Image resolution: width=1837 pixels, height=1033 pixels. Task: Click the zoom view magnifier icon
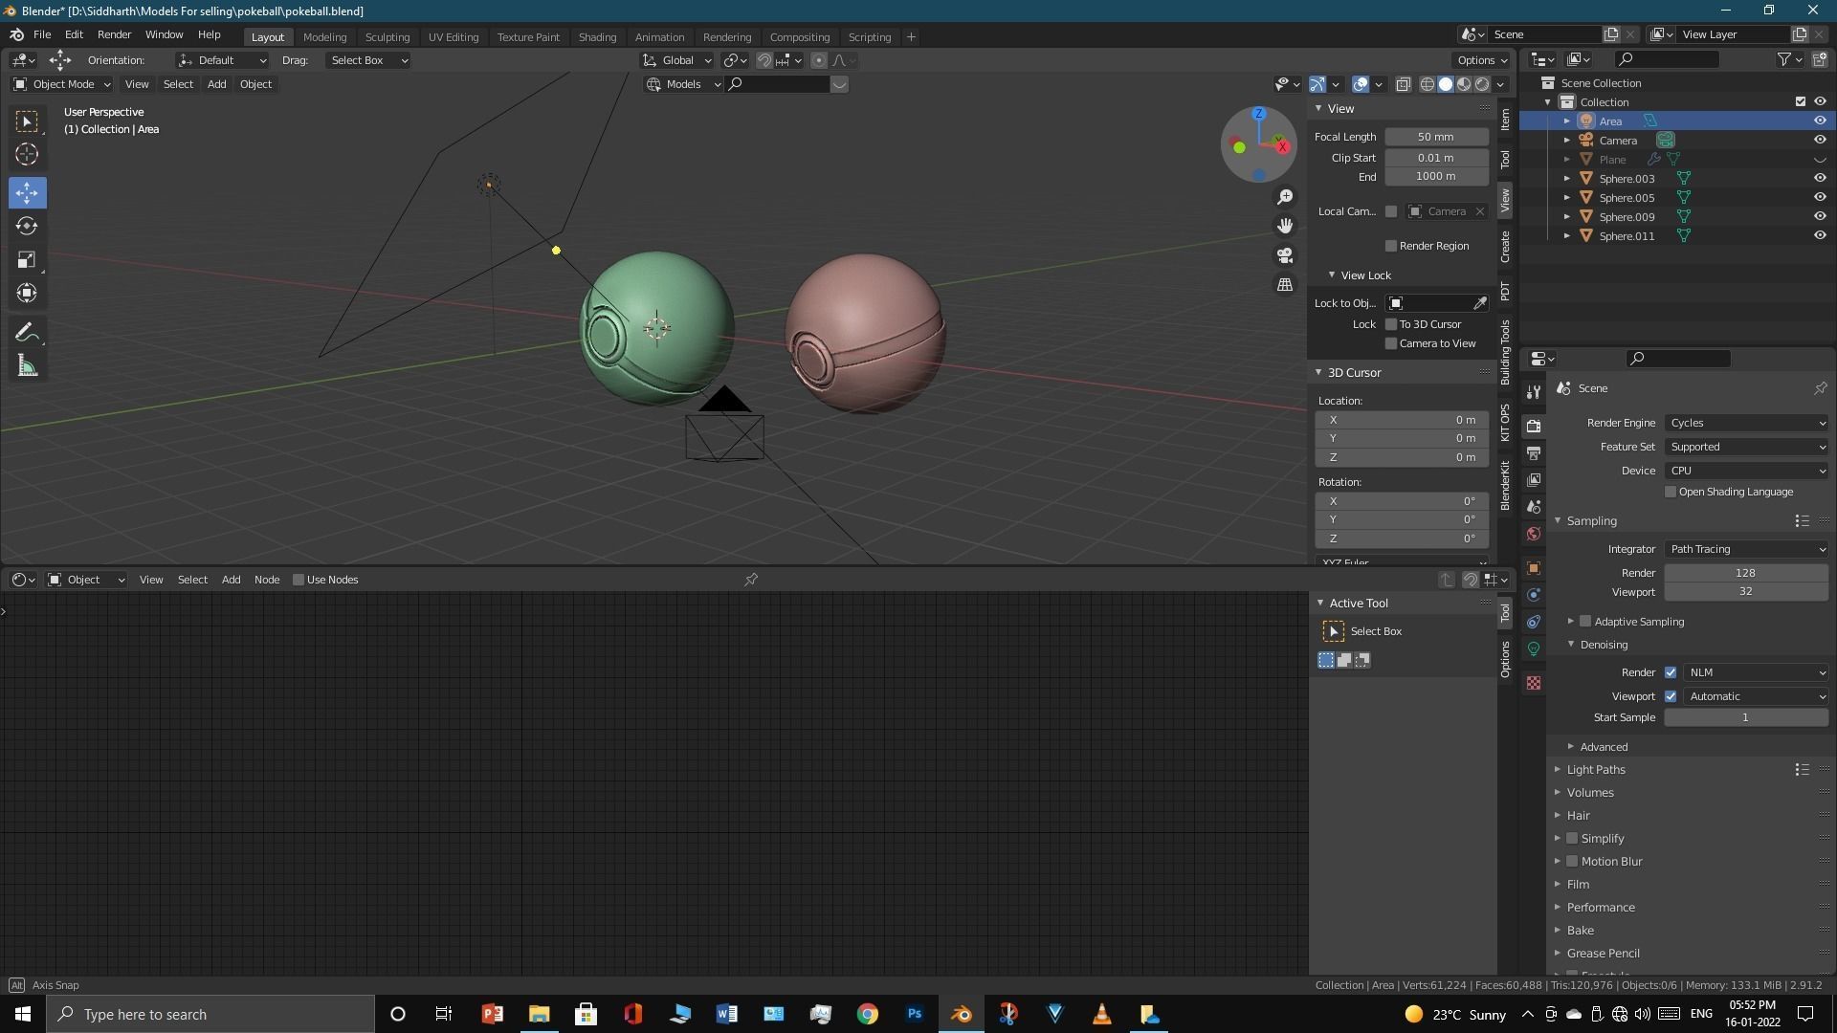[1285, 196]
